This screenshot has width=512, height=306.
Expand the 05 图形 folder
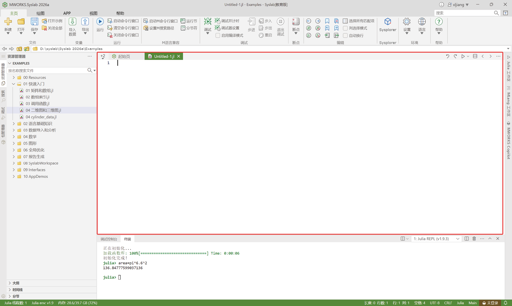coord(14,143)
